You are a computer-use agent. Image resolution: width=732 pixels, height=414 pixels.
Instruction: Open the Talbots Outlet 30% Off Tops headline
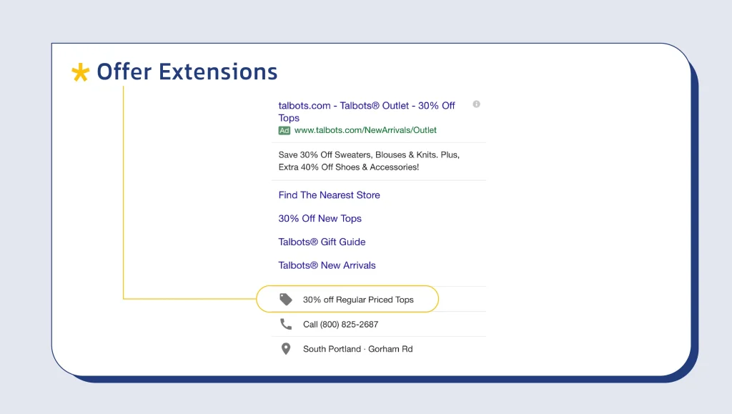tap(367, 112)
